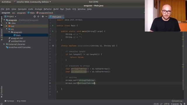The width and height of the screenshot is (187, 105).
Task: Click the Main class breadcrumb
Action: pyautogui.click(x=31, y=13)
